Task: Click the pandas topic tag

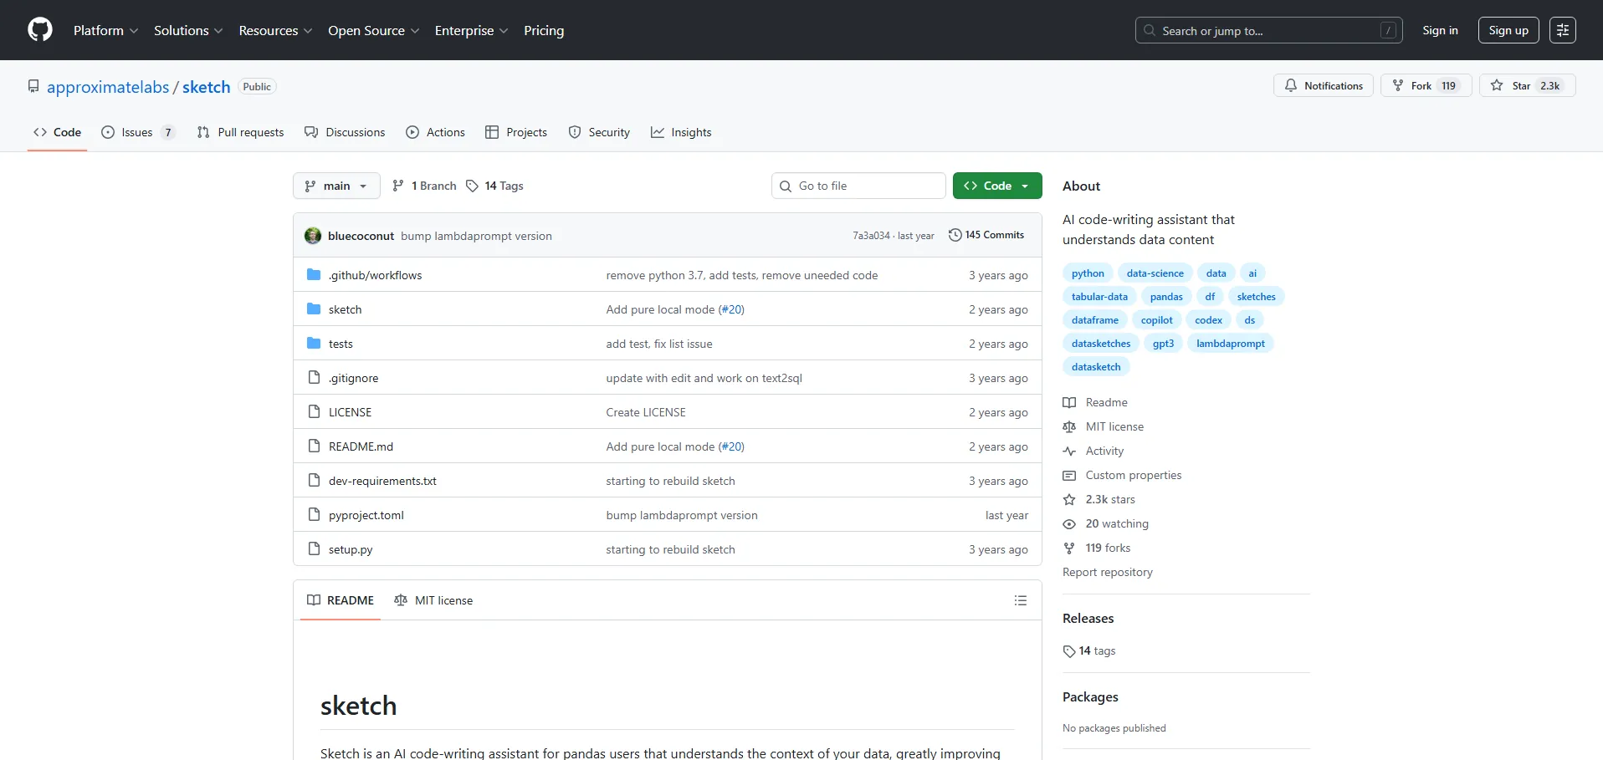Action: (1165, 297)
